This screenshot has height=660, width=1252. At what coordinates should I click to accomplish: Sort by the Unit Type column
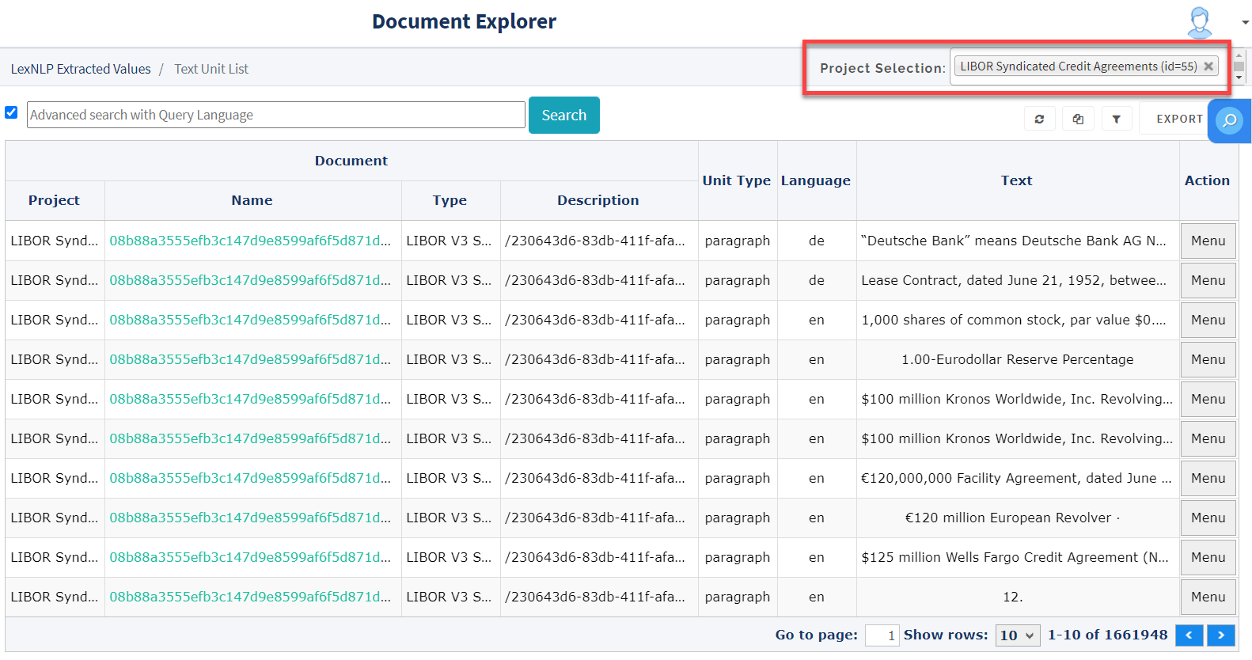(737, 180)
